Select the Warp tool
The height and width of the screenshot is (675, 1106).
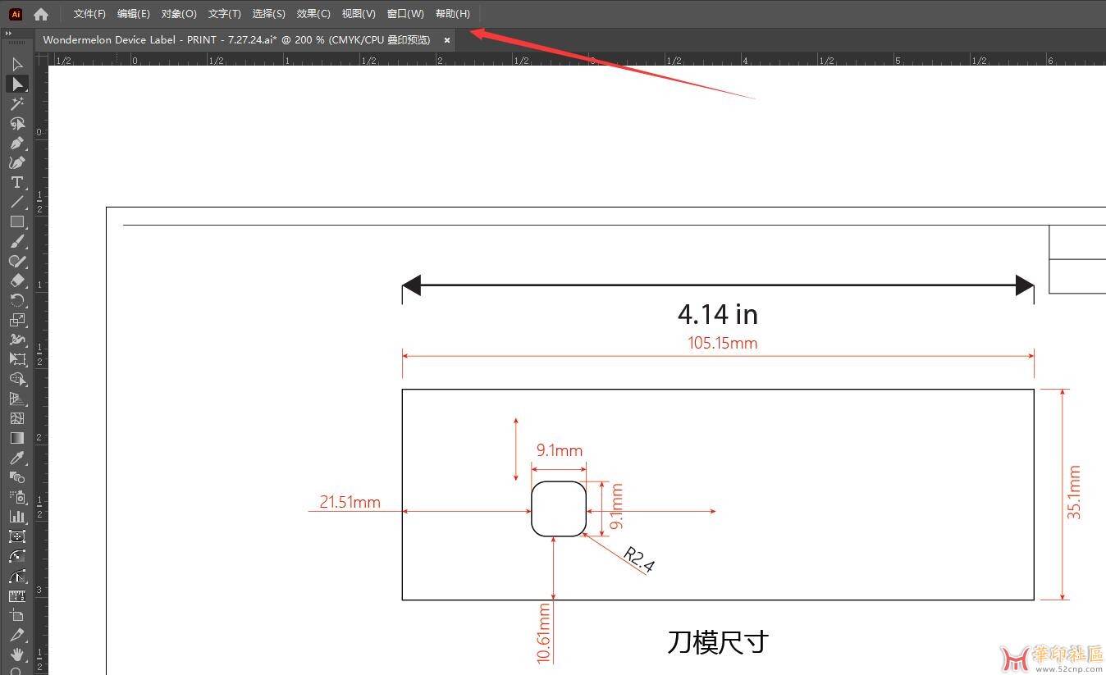coord(17,340)
